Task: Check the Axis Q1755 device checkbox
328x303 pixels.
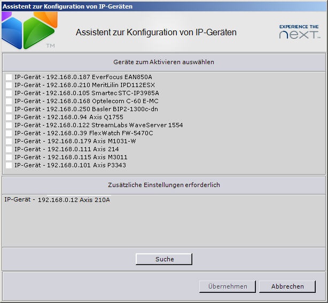Action: pos(9,117)
